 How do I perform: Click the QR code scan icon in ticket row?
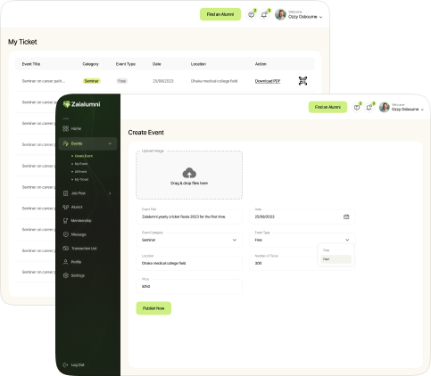point(303,81)
